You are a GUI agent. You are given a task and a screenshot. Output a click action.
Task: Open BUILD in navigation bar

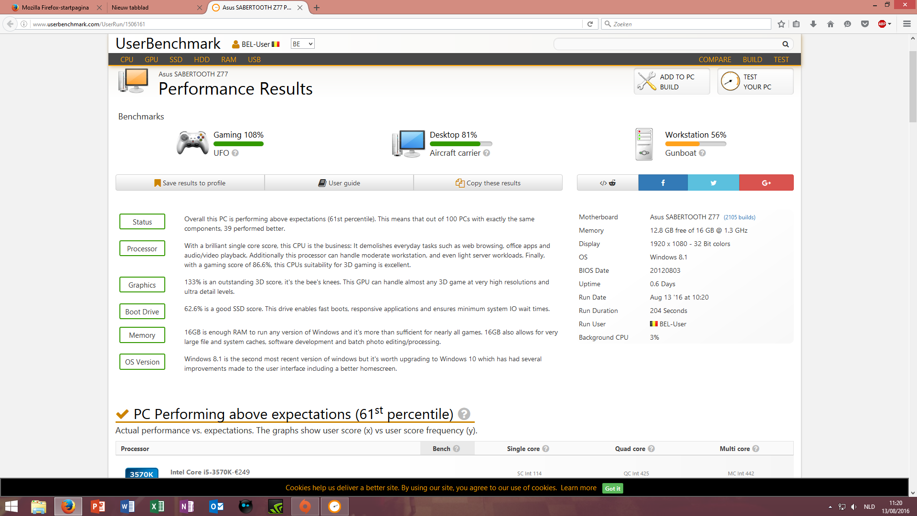click(x=752, y=59)
